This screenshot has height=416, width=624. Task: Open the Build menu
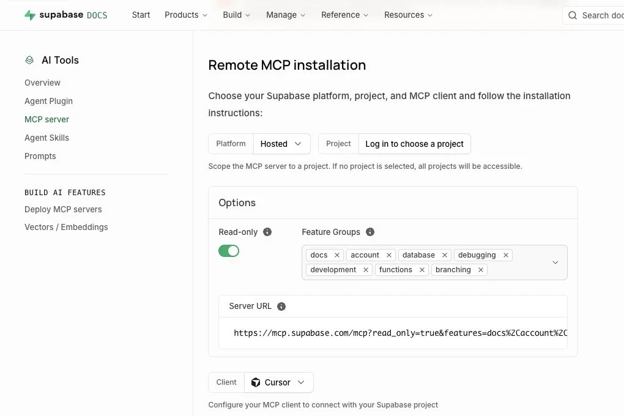tap(236, 15)
